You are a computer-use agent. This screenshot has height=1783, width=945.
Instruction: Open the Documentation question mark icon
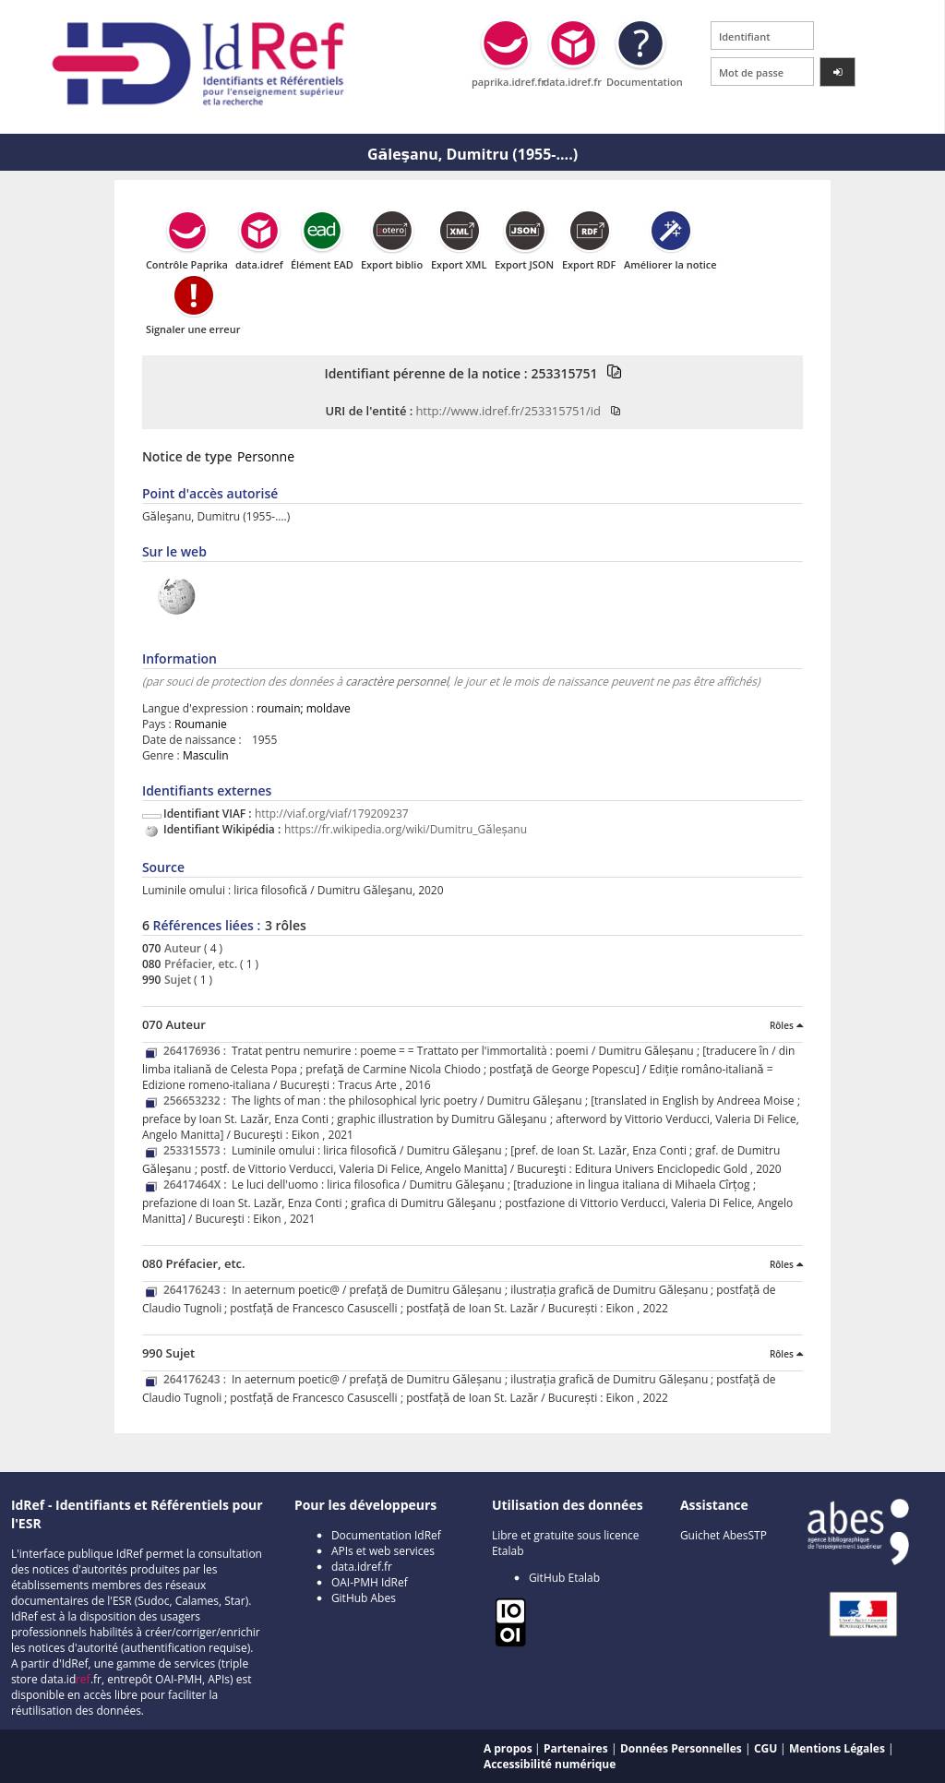640,43
